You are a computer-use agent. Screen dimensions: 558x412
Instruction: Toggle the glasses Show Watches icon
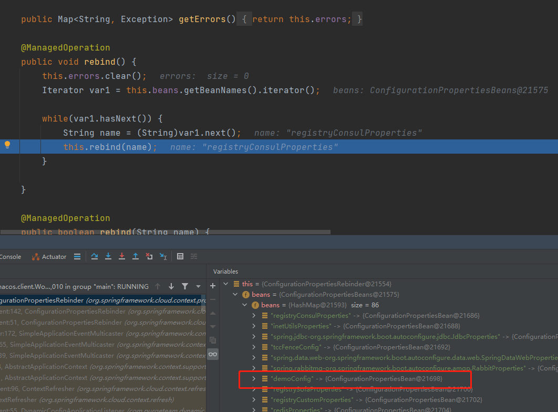[x=213, y=354]
